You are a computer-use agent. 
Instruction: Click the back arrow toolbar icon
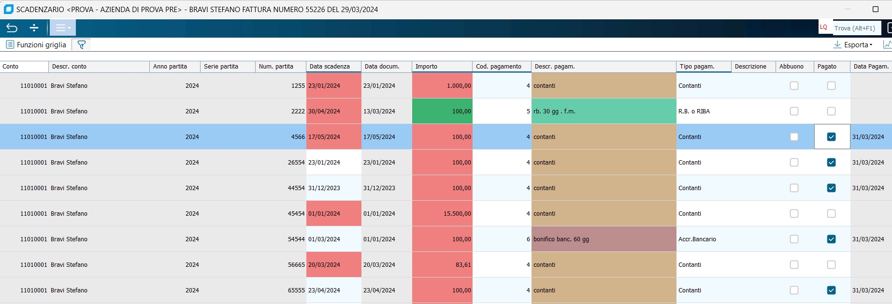[x=12, y=28]
